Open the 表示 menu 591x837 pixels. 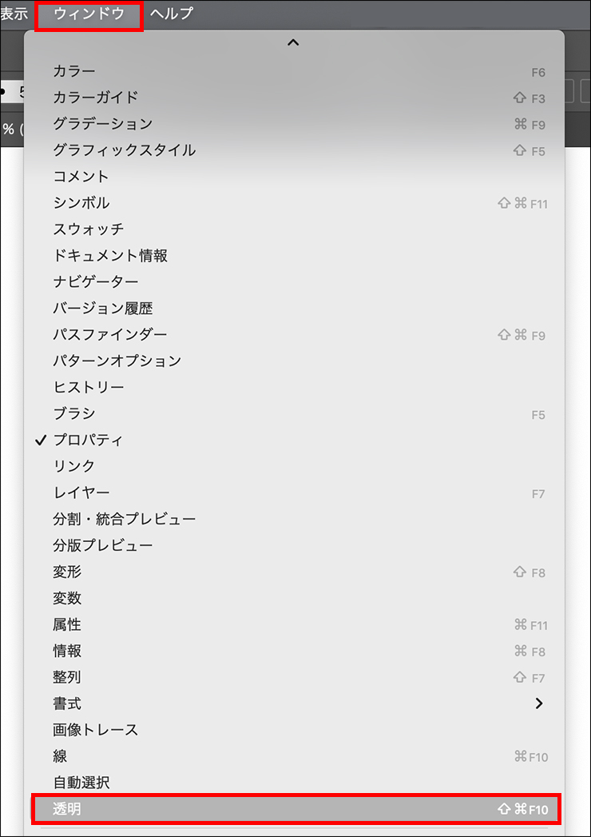pyautogui.click(x=14, y=14)
